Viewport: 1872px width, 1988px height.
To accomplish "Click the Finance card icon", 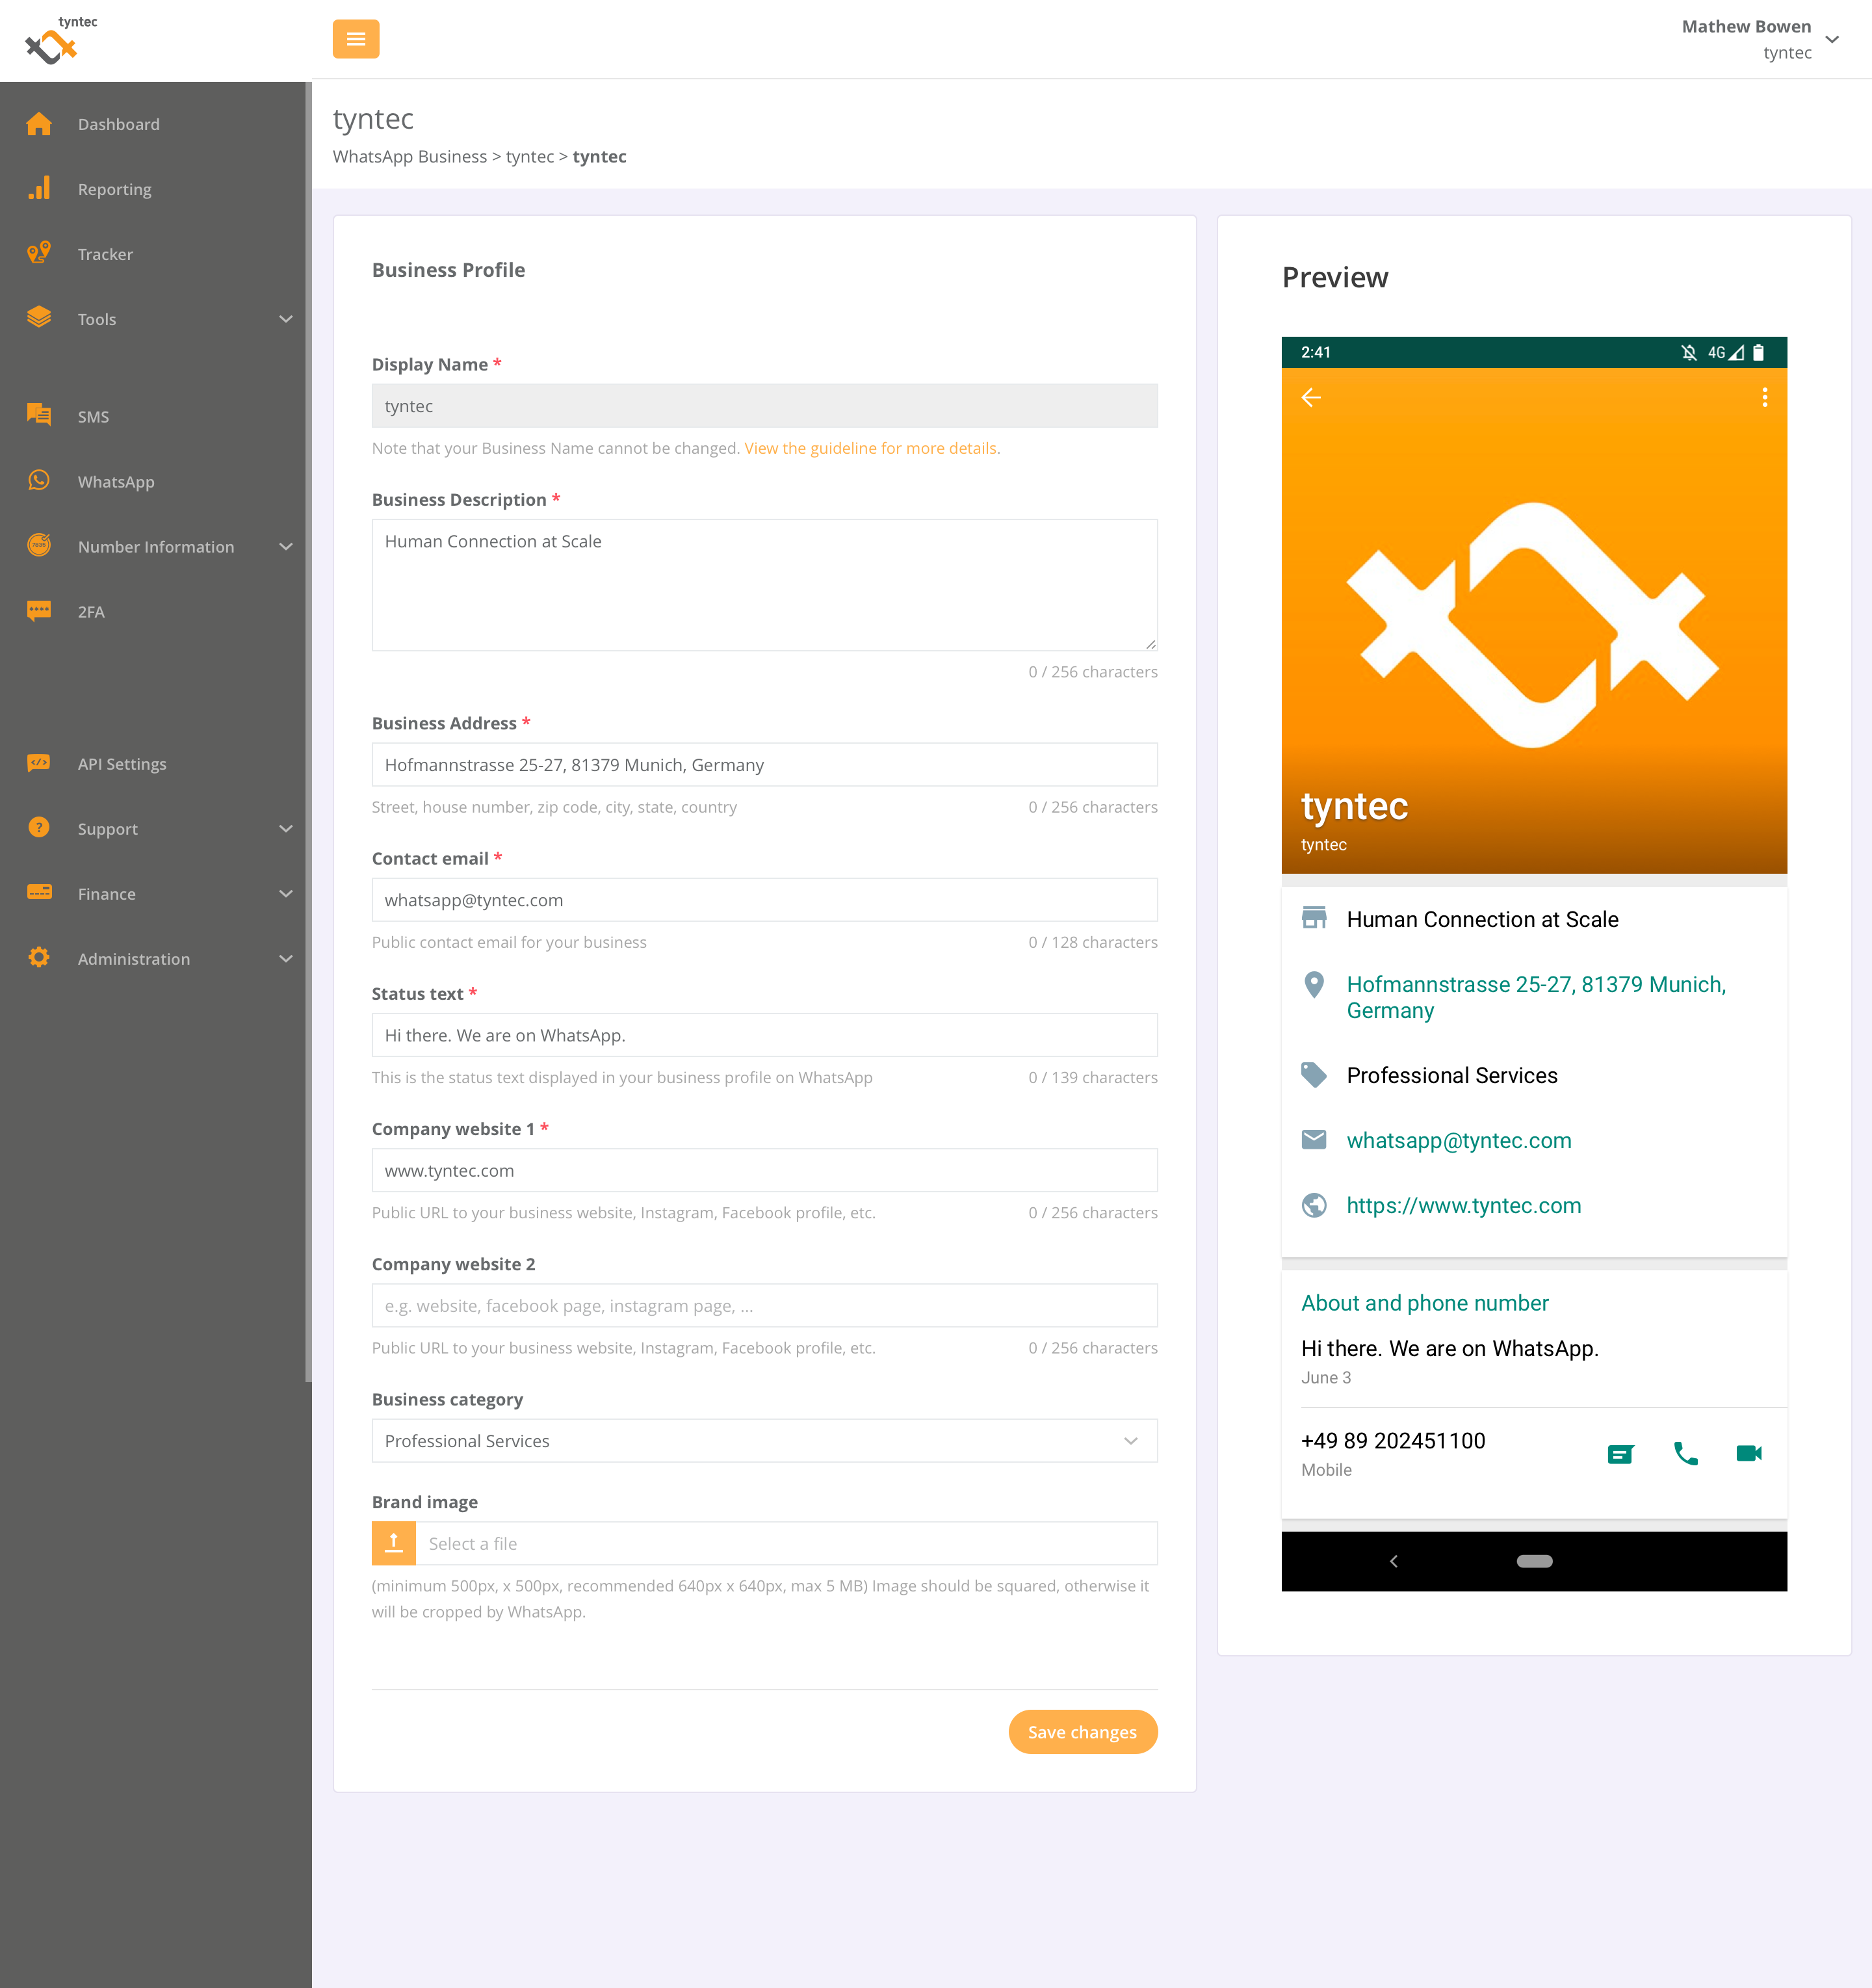I will click(x=39, y=892).
